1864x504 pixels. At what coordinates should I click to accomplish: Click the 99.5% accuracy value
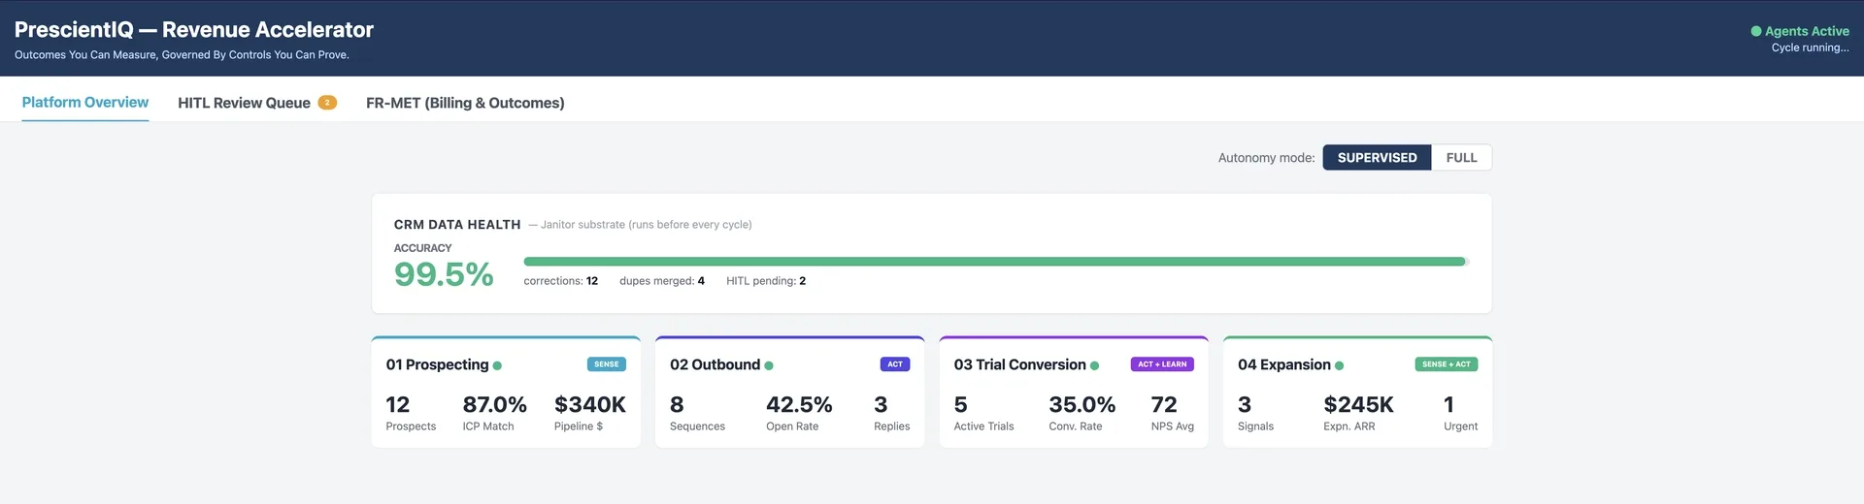tap(444, 274)
